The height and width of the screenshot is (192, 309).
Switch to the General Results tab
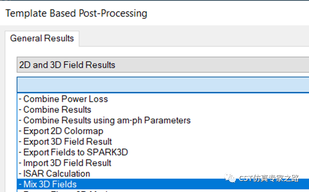(x=42, y=38)
